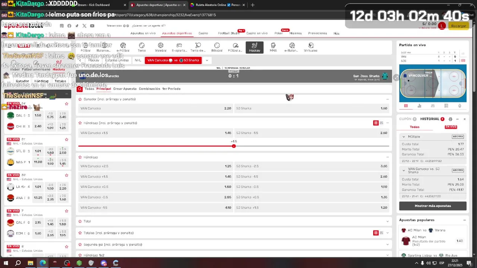This screenshot has width=477, height=268.
Task: Switch to the Todas markets tab
Action: tap(89, 89)
